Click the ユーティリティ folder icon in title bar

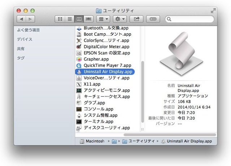click(99, 11)
